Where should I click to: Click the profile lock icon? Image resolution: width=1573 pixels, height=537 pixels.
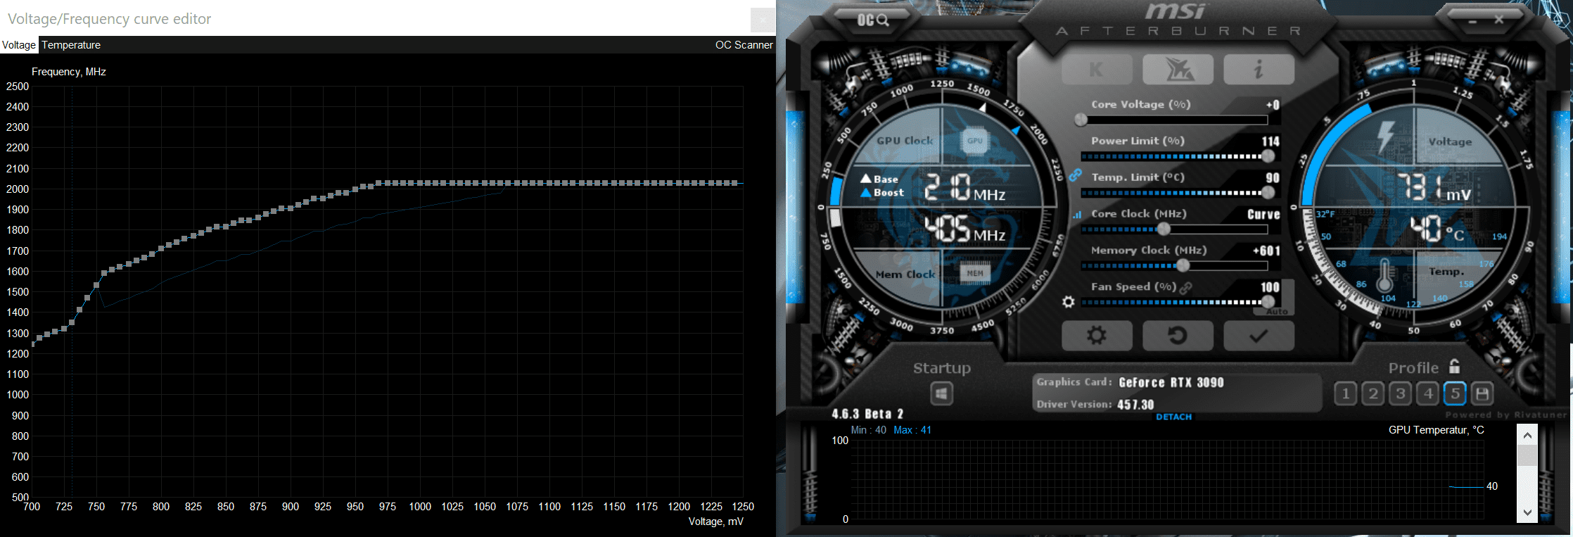point(1454,367)
